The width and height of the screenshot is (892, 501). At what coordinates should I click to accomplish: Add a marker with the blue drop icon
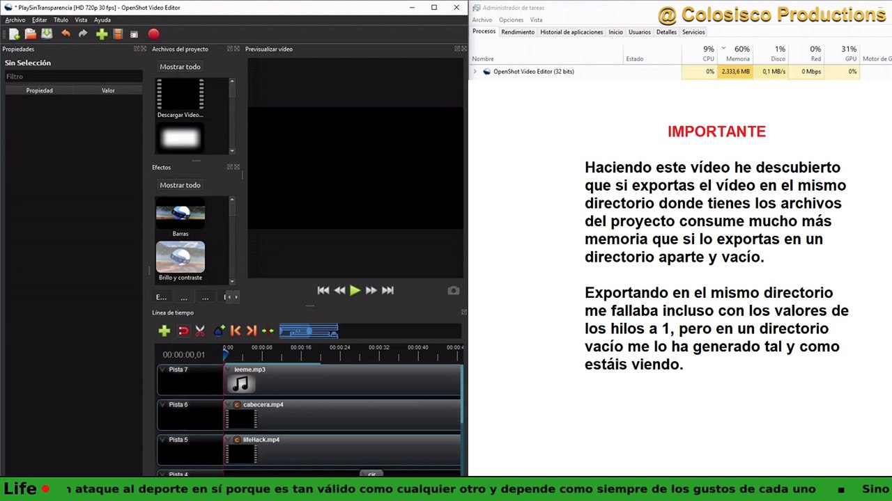pos(219,331)
